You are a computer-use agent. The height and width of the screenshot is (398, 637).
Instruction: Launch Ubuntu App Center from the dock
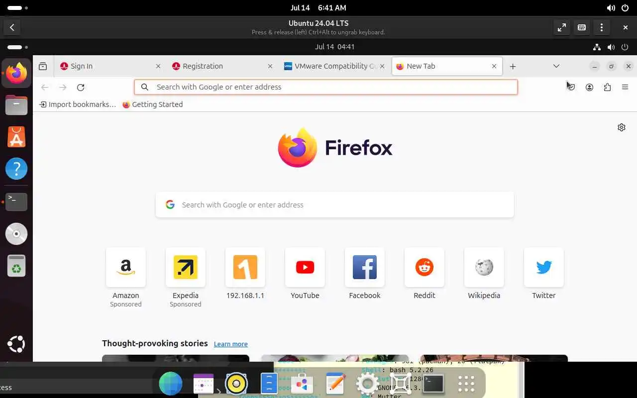click(x=16, y=137)
